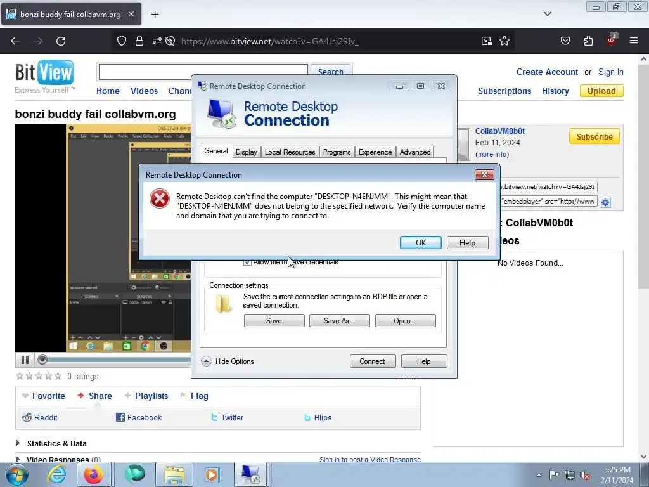Screen dimensions: 649x487
Task: Open the Advanced tab
Action: pyautogui.click(x=415, y=152)
